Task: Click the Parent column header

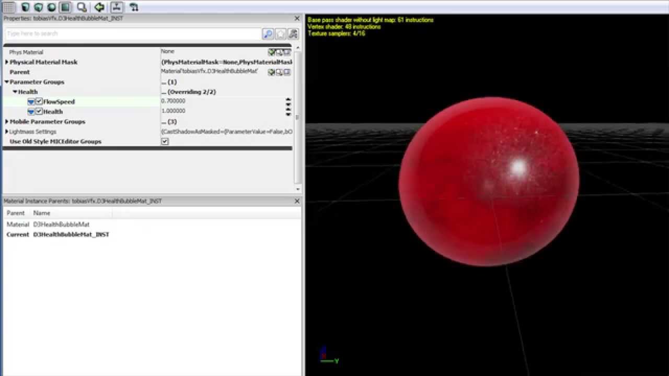Action: [16, 213]
